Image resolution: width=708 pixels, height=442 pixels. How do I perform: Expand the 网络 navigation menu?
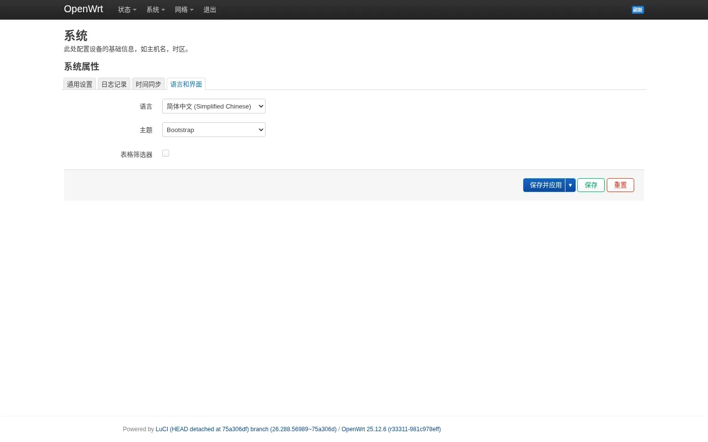pyautogui.click(x=184, y=10)
